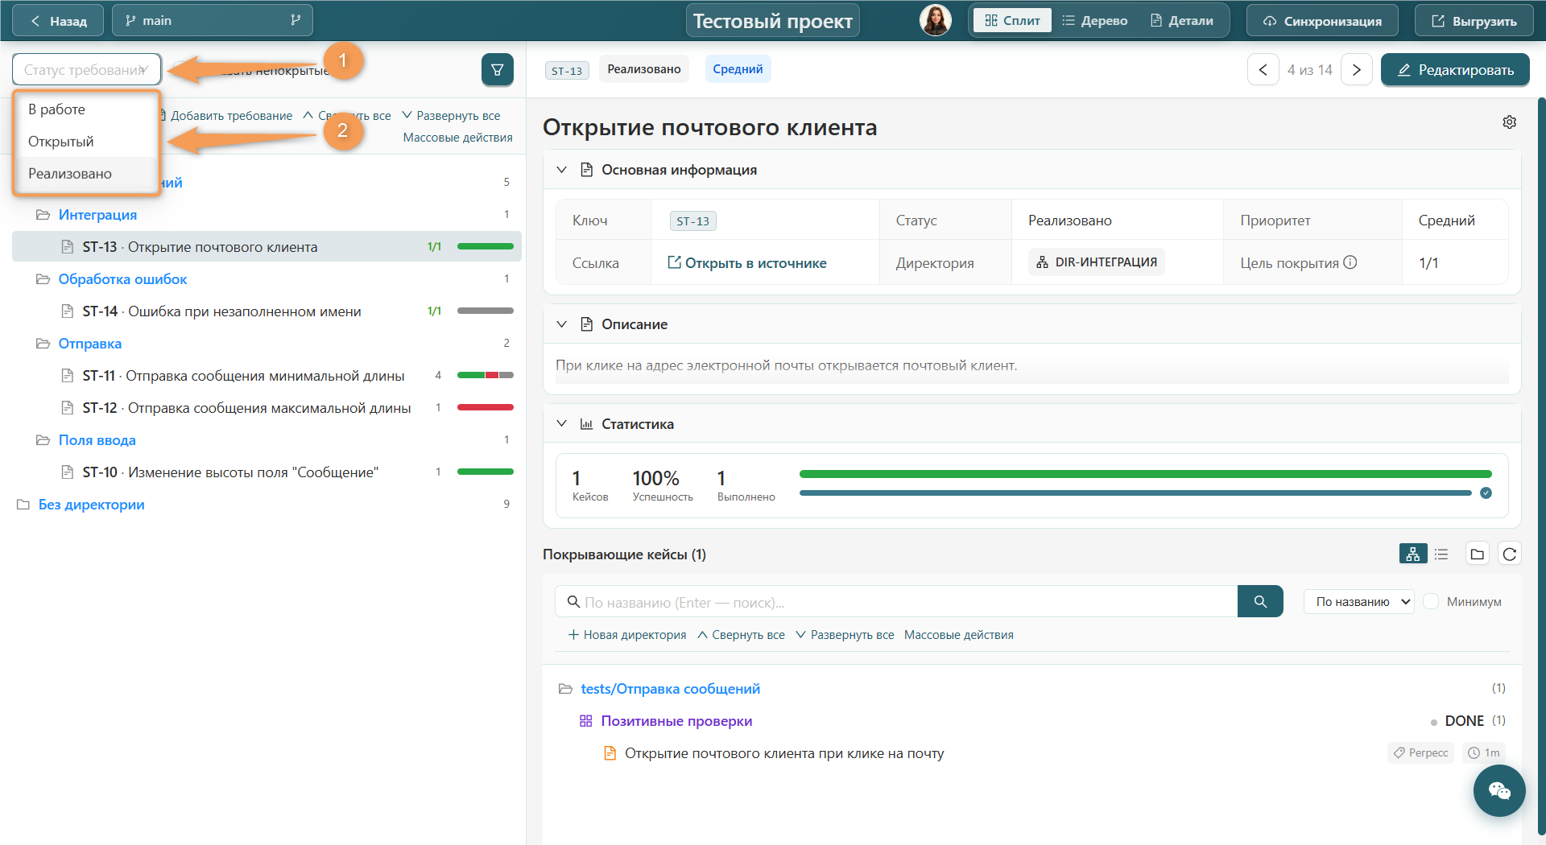Open the chat support bubble
Viewport: 1546px width, 845px height.
[1499, 791]
